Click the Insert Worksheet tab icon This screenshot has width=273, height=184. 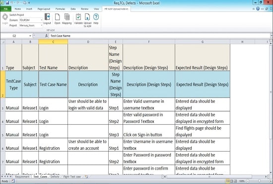[x=86, y=177]
